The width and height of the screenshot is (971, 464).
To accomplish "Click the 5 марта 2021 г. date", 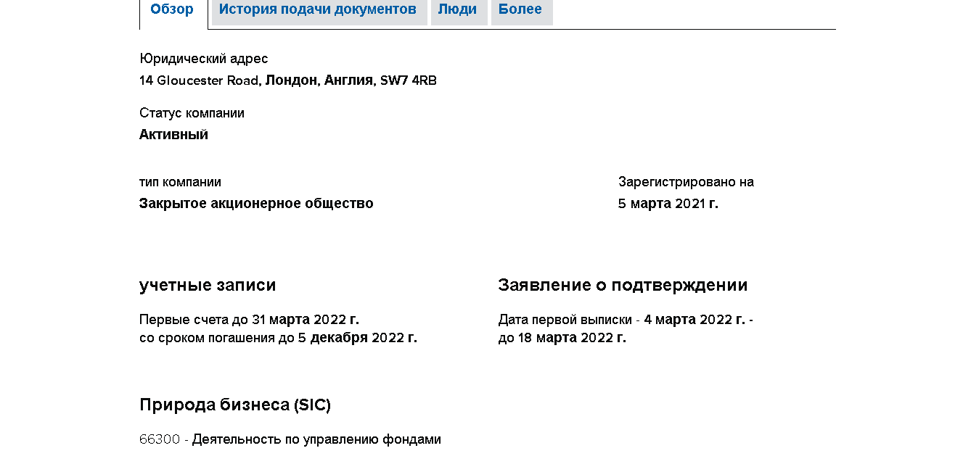I will coord(668,204).
